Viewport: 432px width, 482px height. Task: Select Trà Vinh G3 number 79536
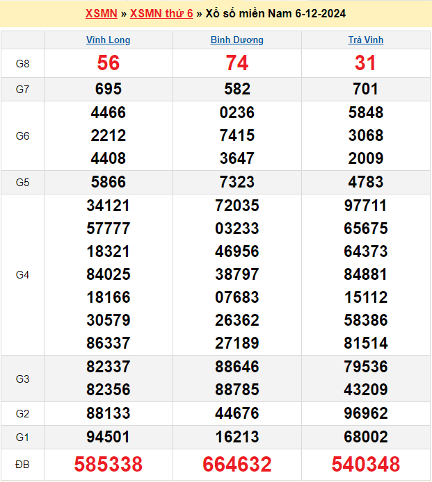tap(366, 367)
